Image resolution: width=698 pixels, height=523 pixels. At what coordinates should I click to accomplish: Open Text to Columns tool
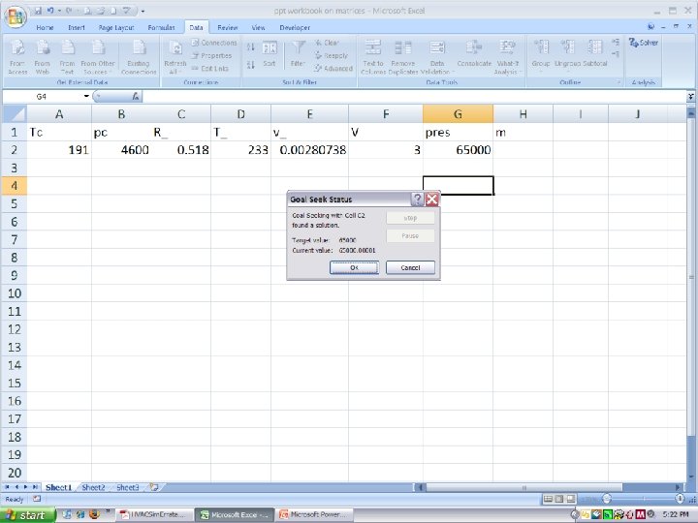click(373, 57)
